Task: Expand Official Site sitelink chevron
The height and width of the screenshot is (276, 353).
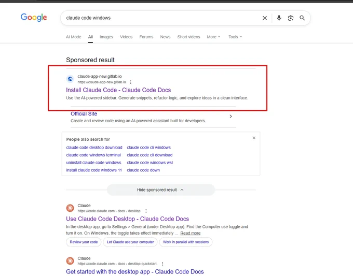Action: coord(230,117)
